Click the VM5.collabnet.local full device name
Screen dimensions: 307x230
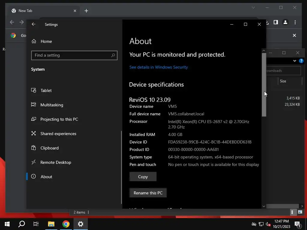[x=186, y=114]
